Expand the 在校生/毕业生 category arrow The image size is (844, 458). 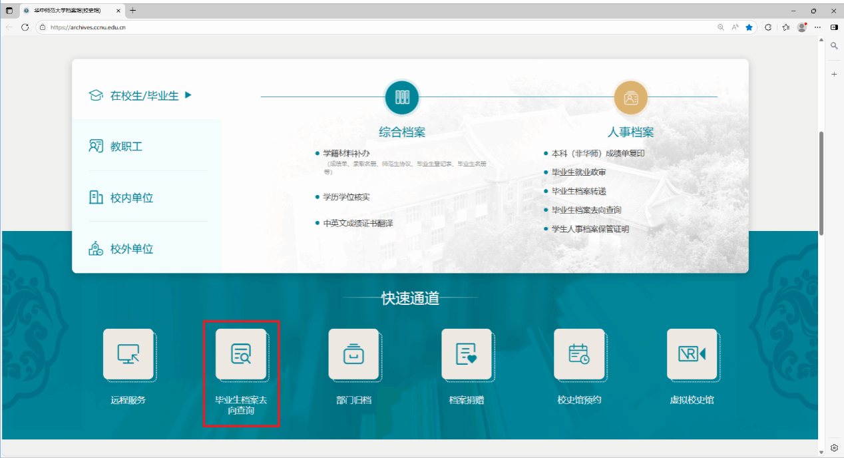click(188, 95)
